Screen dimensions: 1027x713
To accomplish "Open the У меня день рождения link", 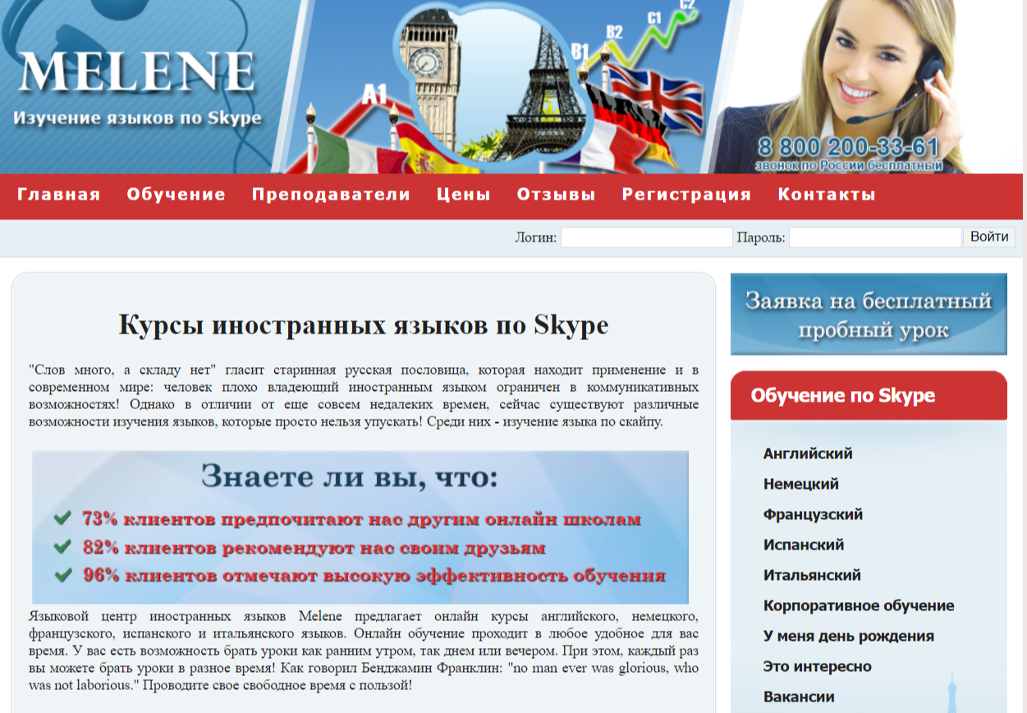I will 848,636.
